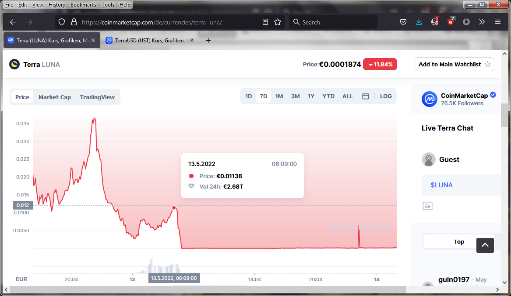Bookmark this page with the star icon
Screen dimensions: 511x296
coord(278,22)
